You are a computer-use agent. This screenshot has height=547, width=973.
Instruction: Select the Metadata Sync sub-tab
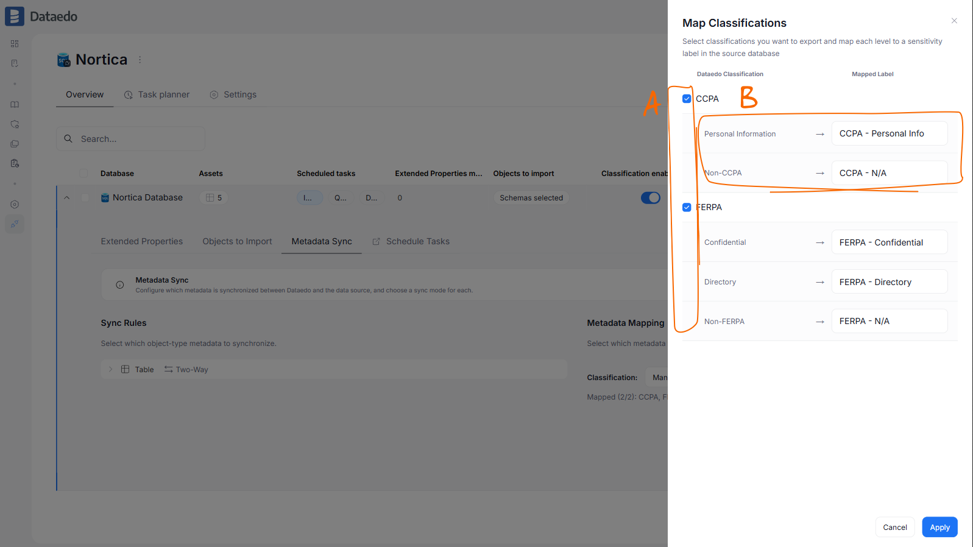322,241
